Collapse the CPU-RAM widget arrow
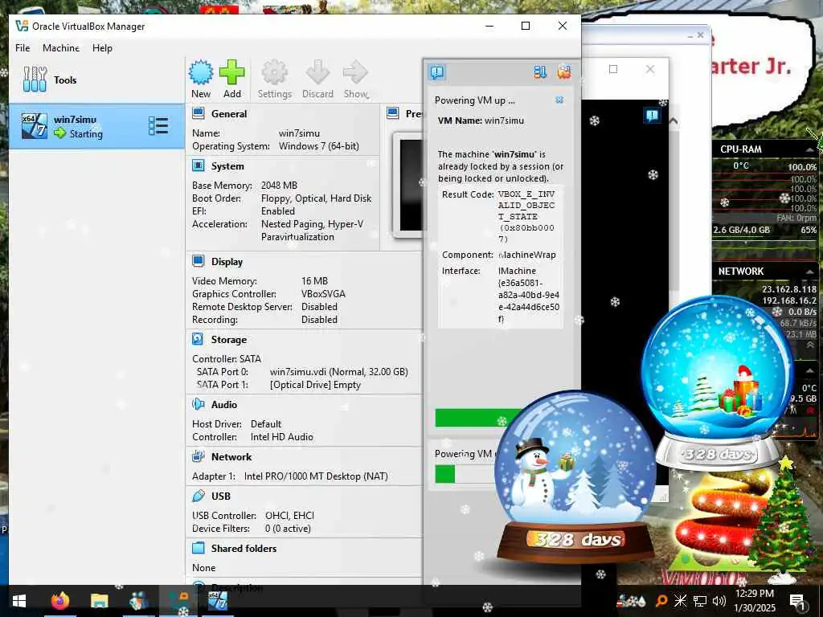Viewport: 823px width, 617px height. click(x=810, y=149)
